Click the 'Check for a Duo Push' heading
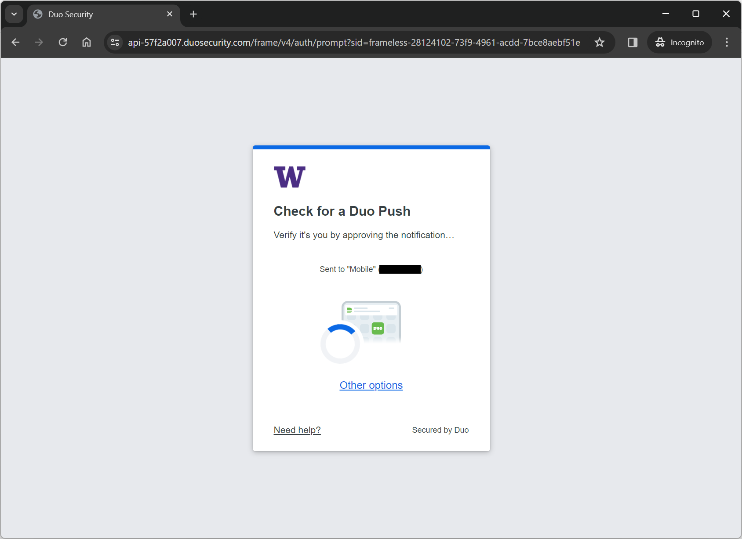Viewport: 742px width, 539px height. (x=342, y=211)
